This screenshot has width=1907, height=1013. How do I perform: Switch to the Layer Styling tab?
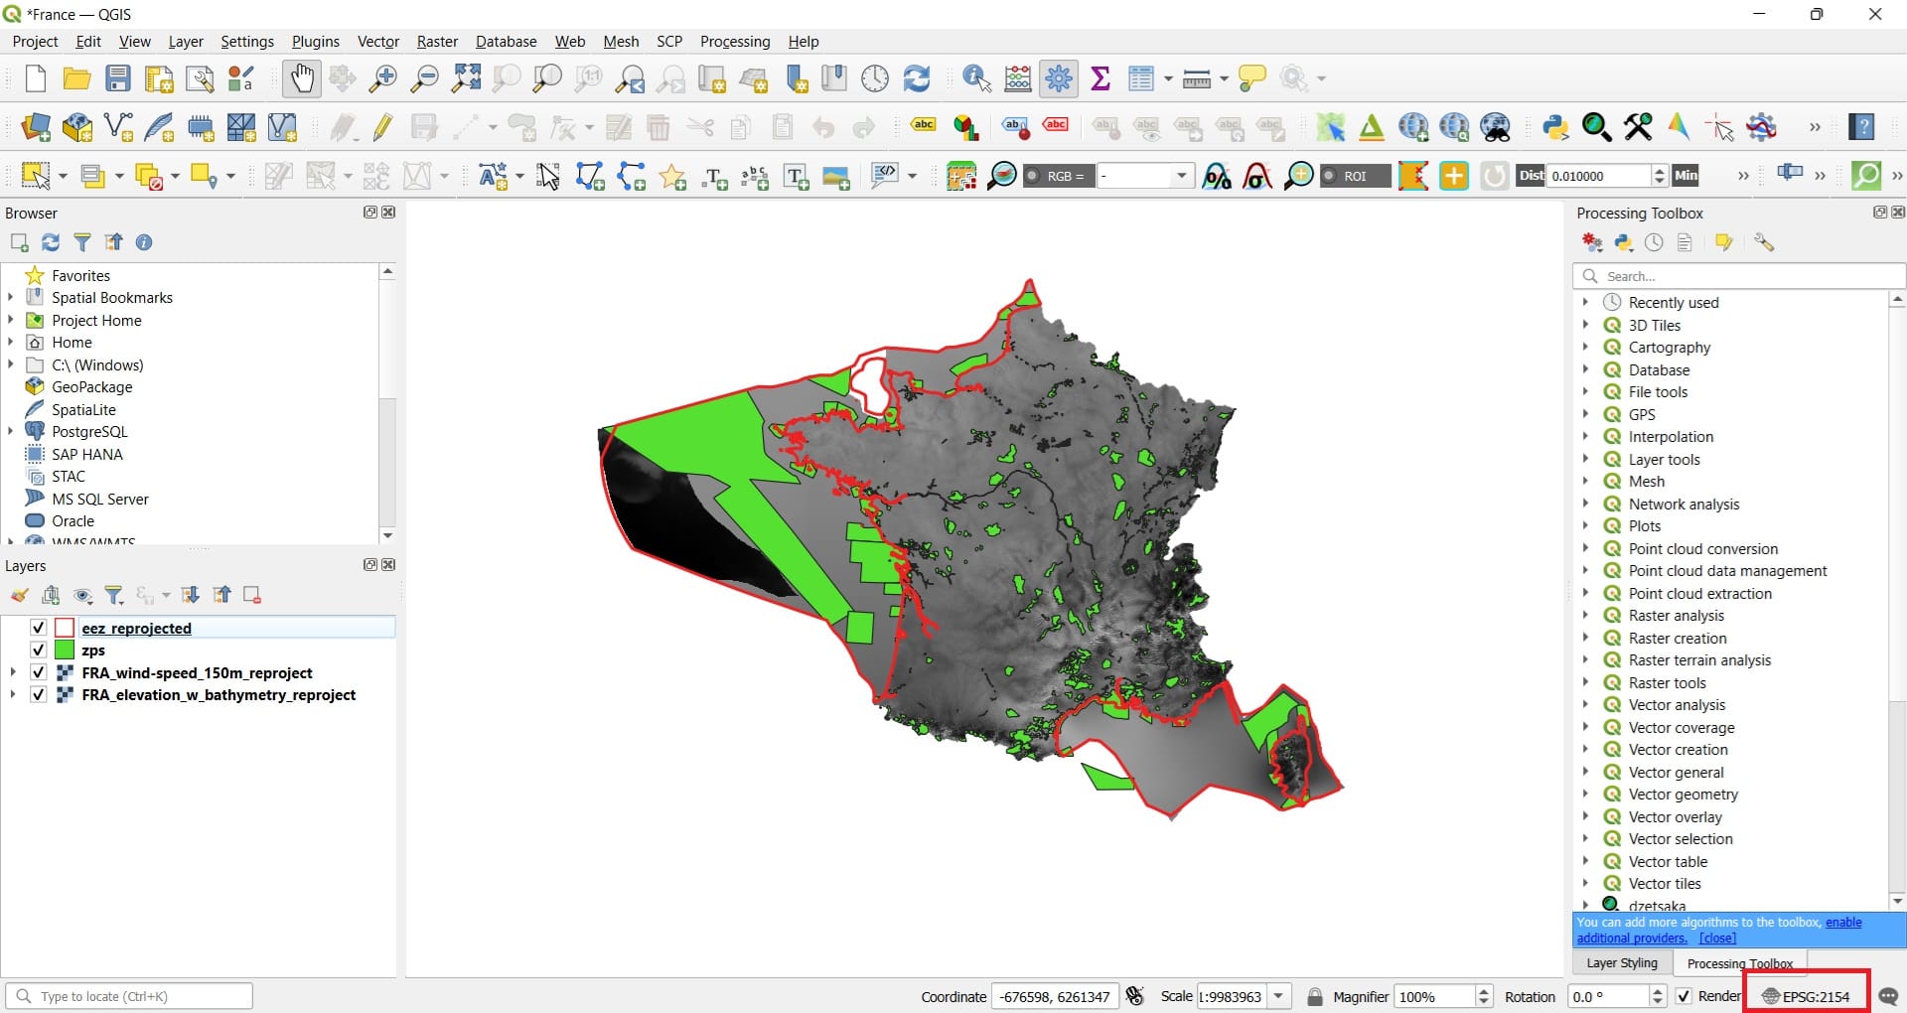[1622, 962]
